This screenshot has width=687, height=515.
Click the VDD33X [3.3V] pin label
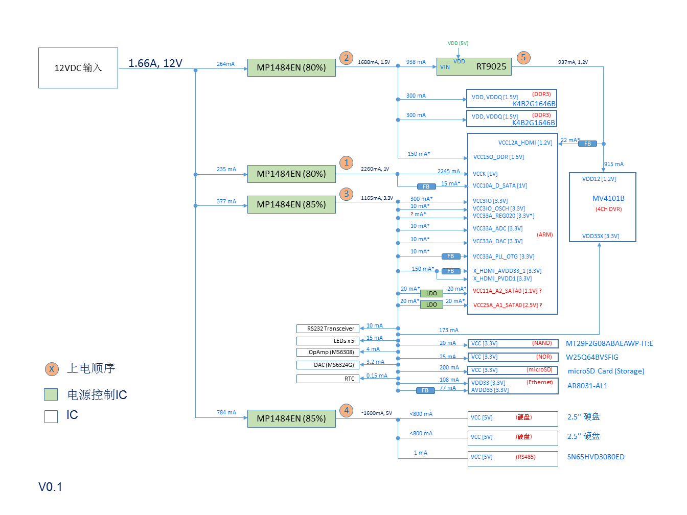[x=601, y=236]
